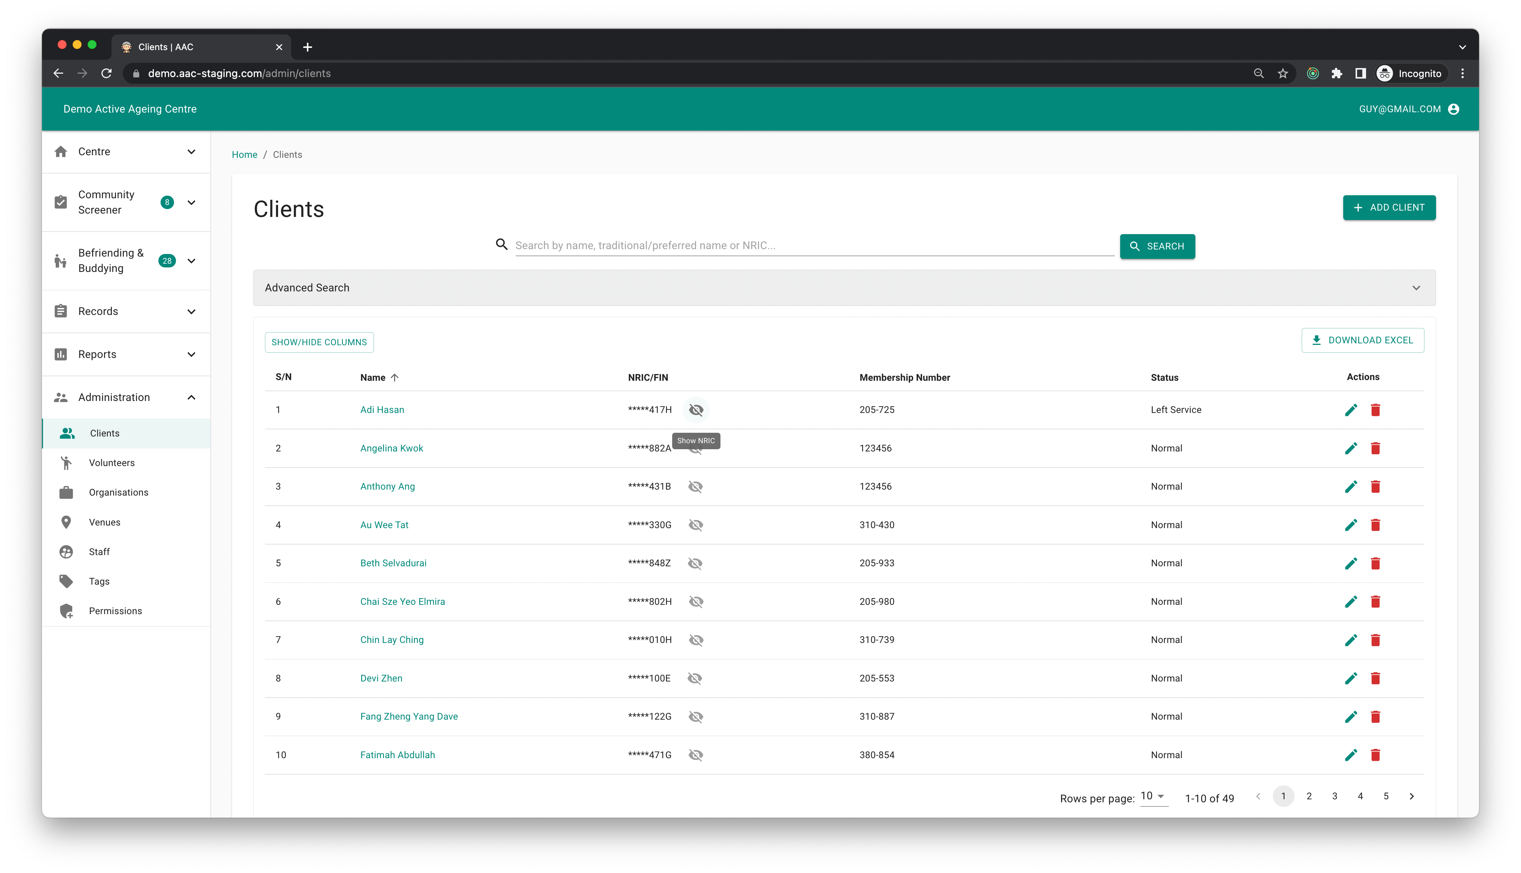Edit Devi Zhen pencil icon
This screenshot has height=873, width=1521.
coord(1351,679)
